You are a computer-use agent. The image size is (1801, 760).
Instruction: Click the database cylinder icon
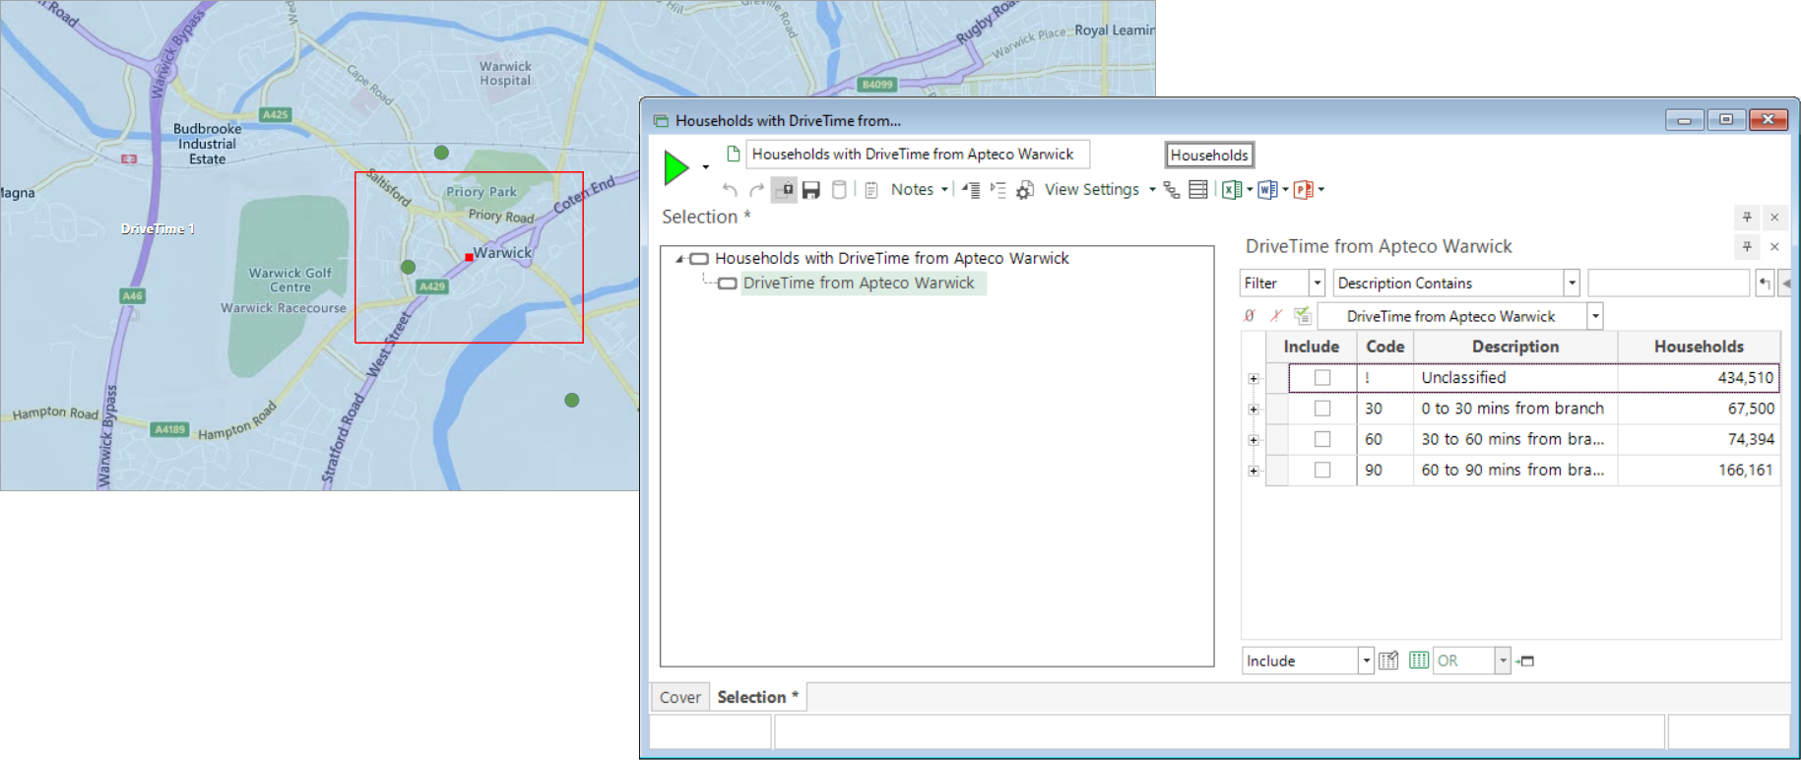(839, 190)
